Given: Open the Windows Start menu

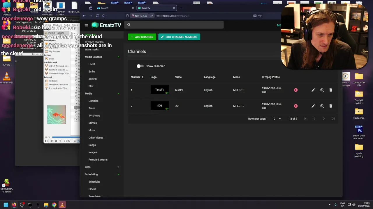Looking at the screenshot, I should pos(6,205).
